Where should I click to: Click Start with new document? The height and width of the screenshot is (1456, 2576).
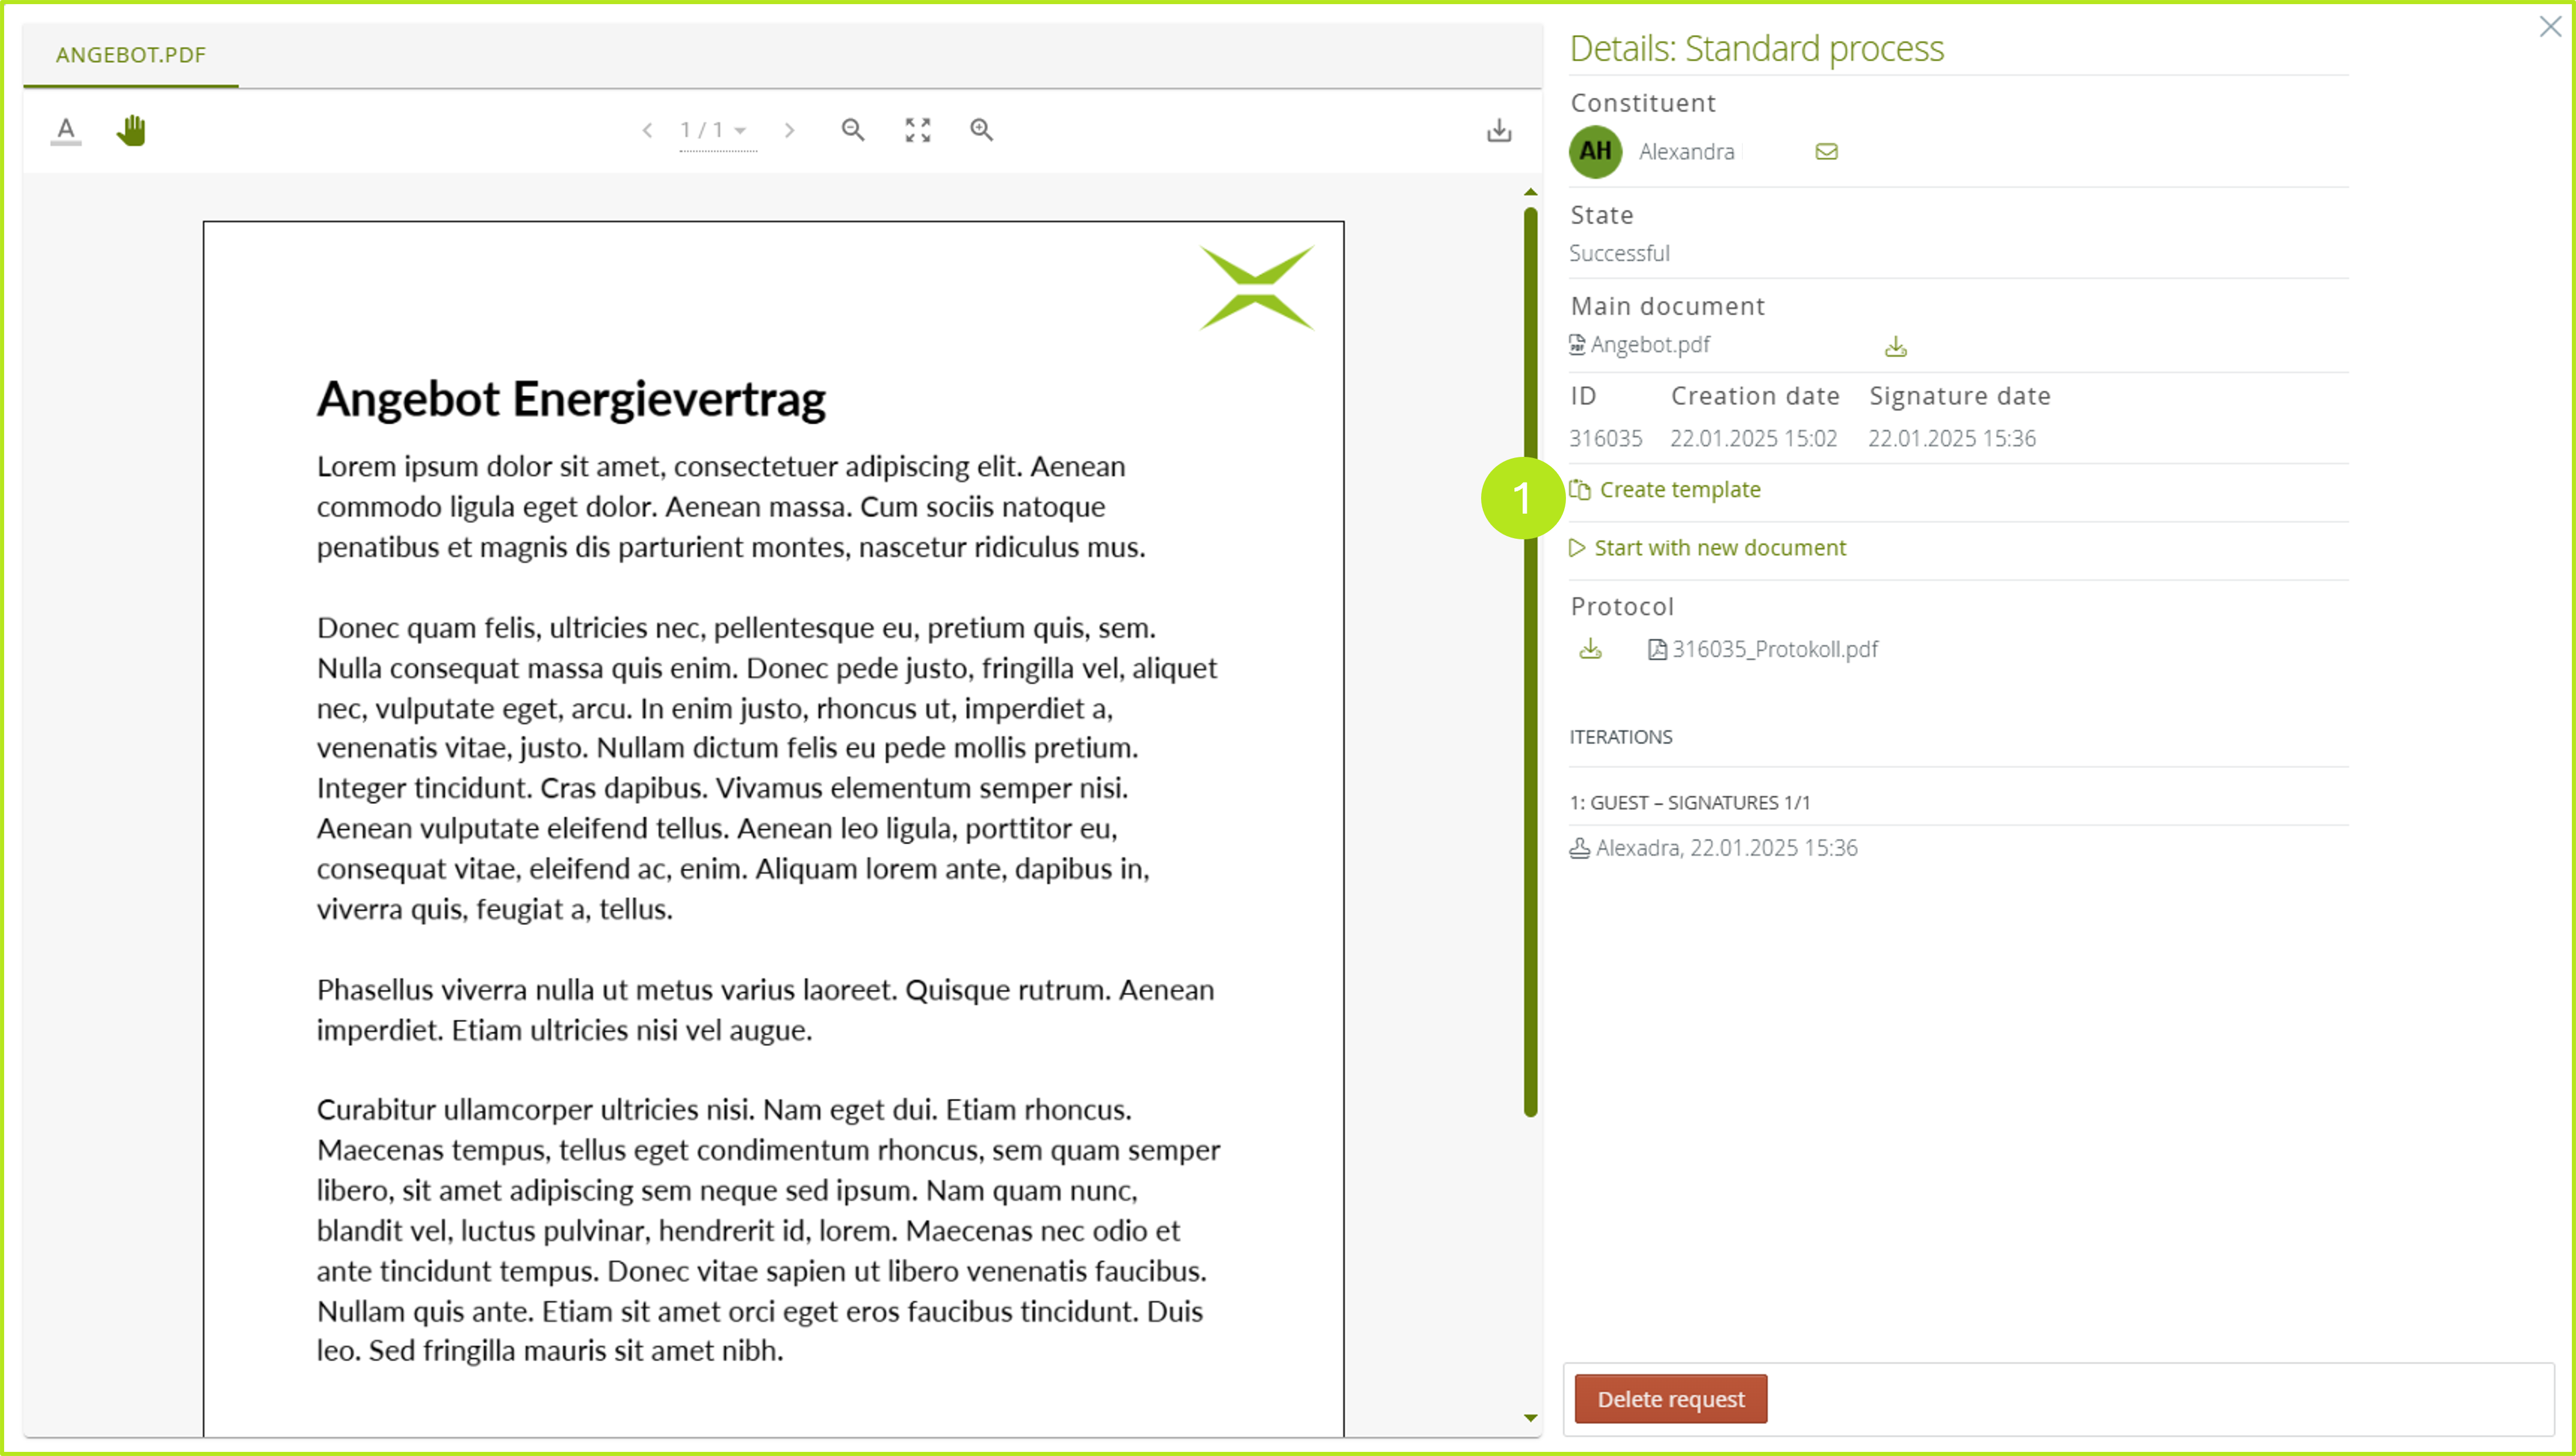click(1719, 548)
